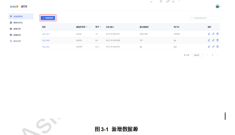Image resolution: width=235 pixels, height=135 pixels.
Task: Go to previous page arrow
Action: (x=208, y=55)
